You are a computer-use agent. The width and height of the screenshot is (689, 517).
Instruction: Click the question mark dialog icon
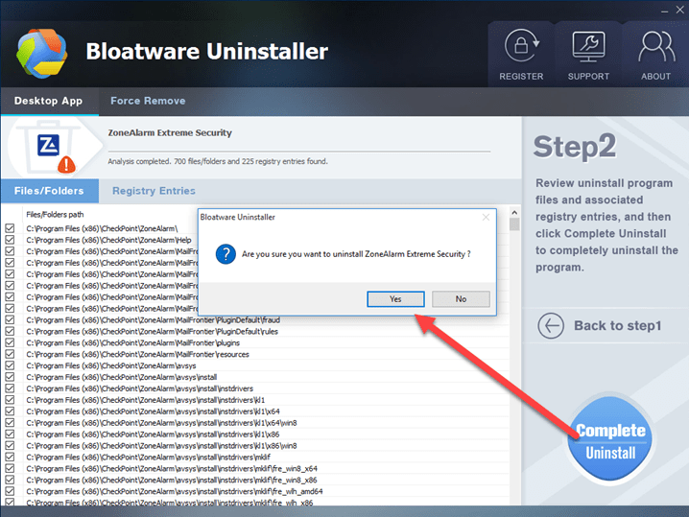click(x=226, y=254)
